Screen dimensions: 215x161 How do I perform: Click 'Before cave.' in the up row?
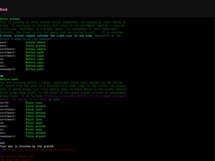(x=35, y=59)
